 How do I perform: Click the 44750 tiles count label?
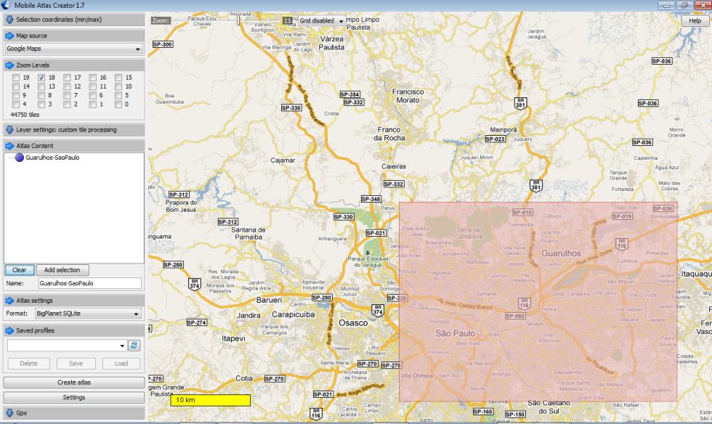[x=25, y=115]
